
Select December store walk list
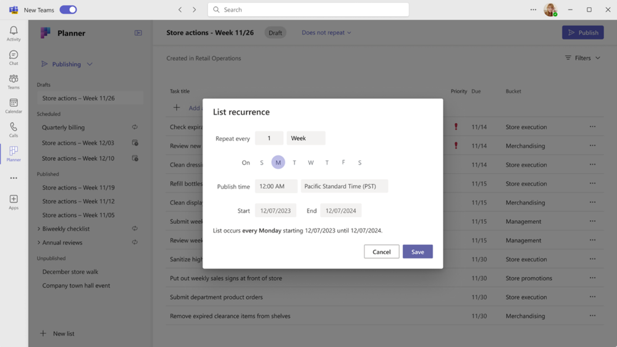(70, 272)
